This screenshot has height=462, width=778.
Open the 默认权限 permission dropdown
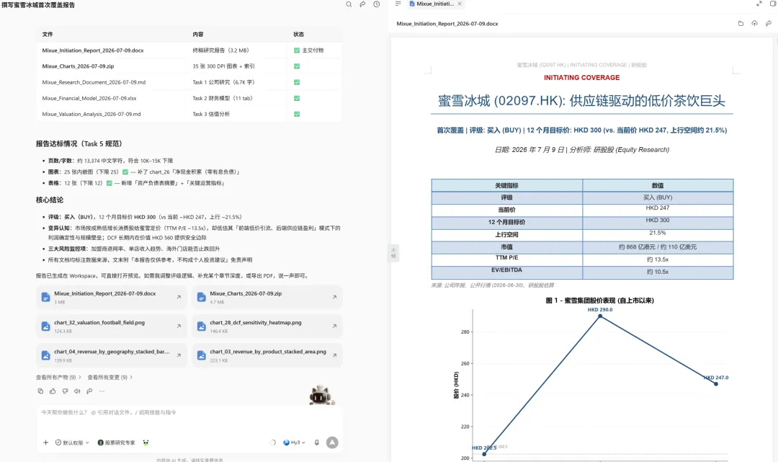(73, 443)
